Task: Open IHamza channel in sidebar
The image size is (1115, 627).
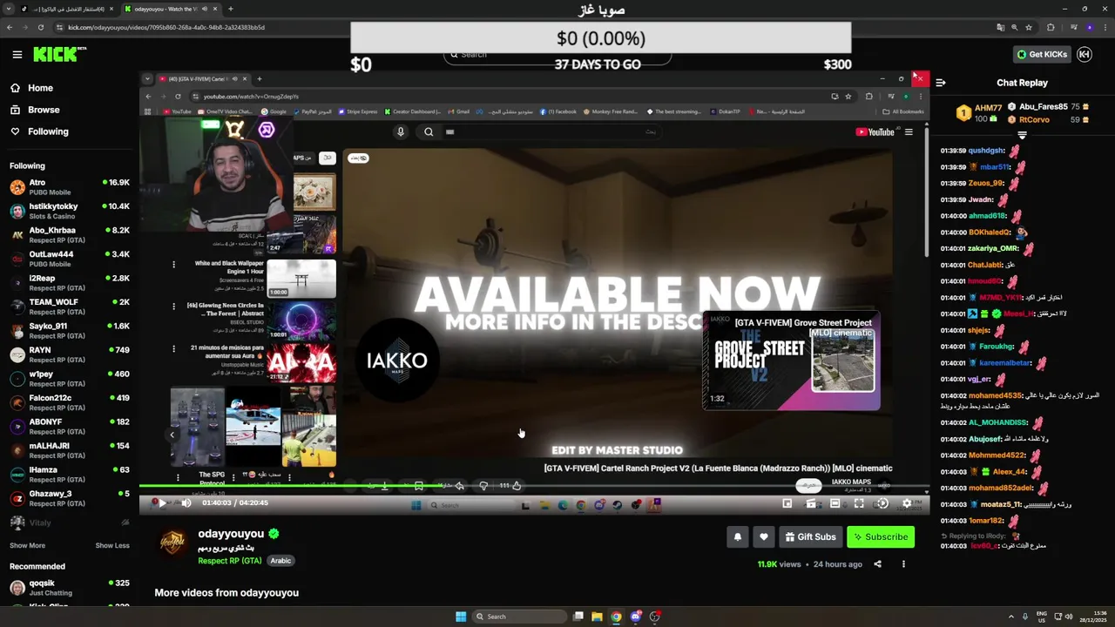Action: click(x=69, y=475)
